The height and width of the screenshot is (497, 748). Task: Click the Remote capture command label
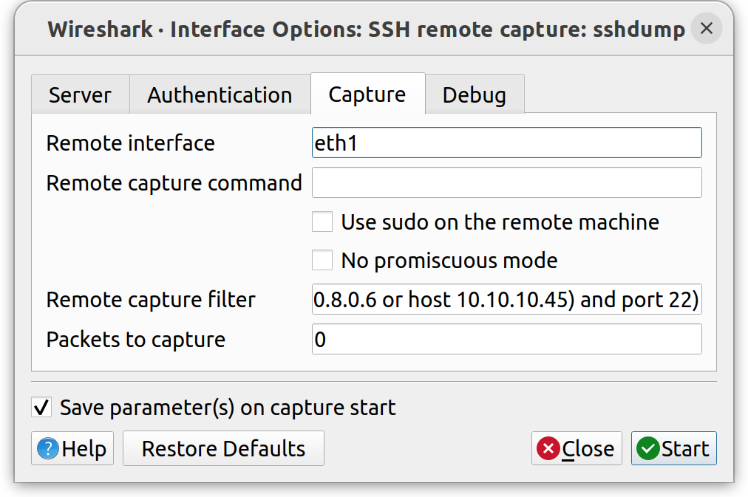tap(174, 182)
